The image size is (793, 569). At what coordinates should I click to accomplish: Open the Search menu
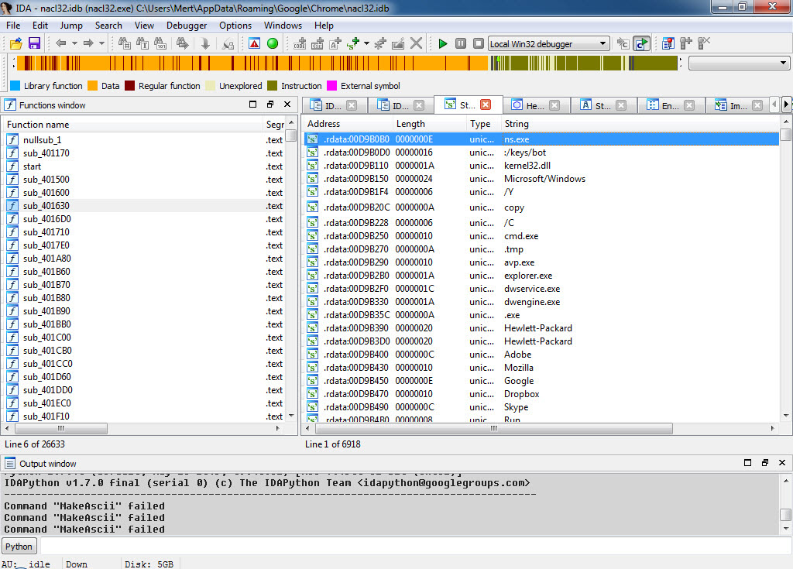(x=108, y=26)
